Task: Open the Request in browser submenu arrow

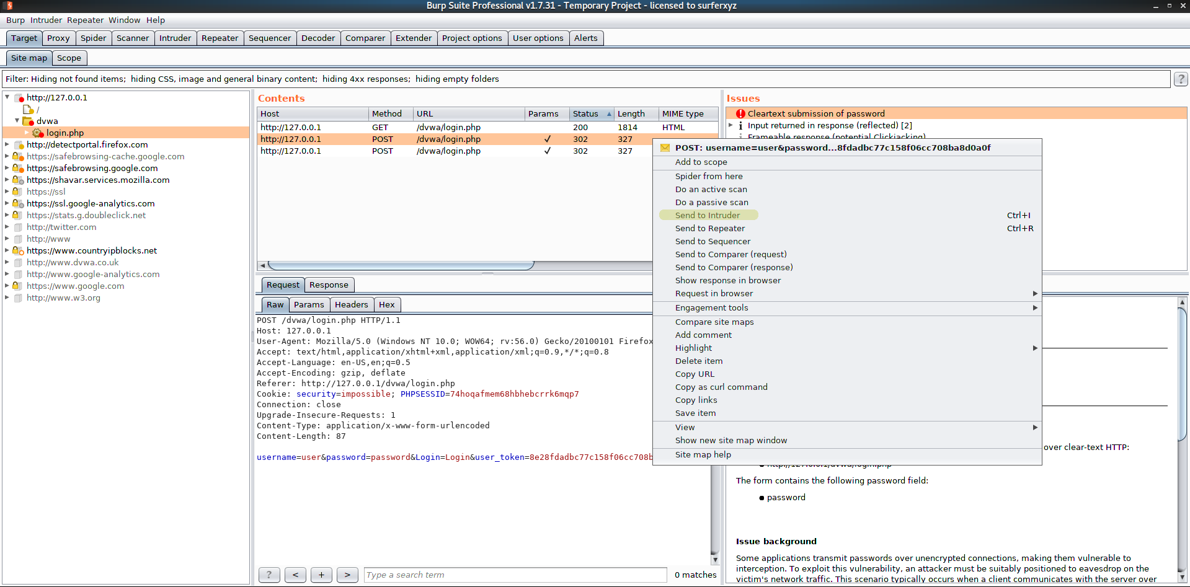Action: pos(1034,293)
